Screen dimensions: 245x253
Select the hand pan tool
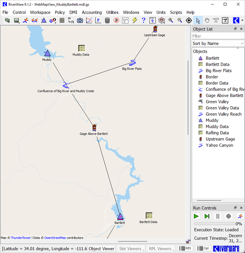tap(207, 21)
